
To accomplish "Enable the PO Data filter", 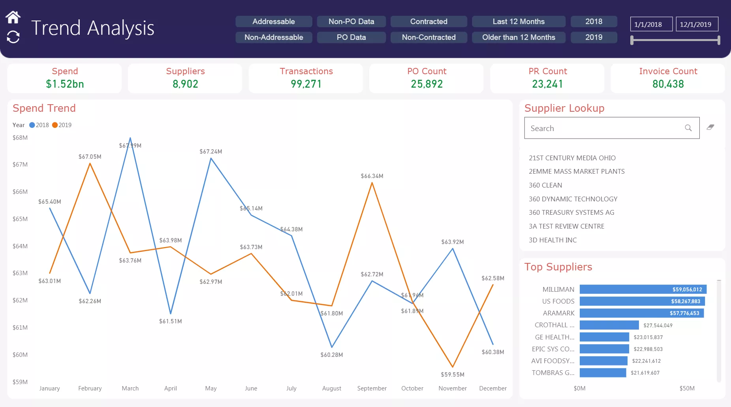I will 351,37.
